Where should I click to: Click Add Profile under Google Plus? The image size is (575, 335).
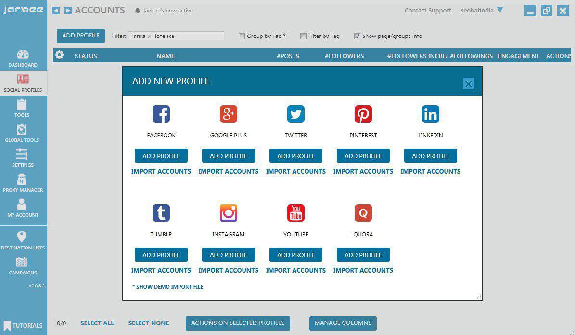tap(229, 156)
